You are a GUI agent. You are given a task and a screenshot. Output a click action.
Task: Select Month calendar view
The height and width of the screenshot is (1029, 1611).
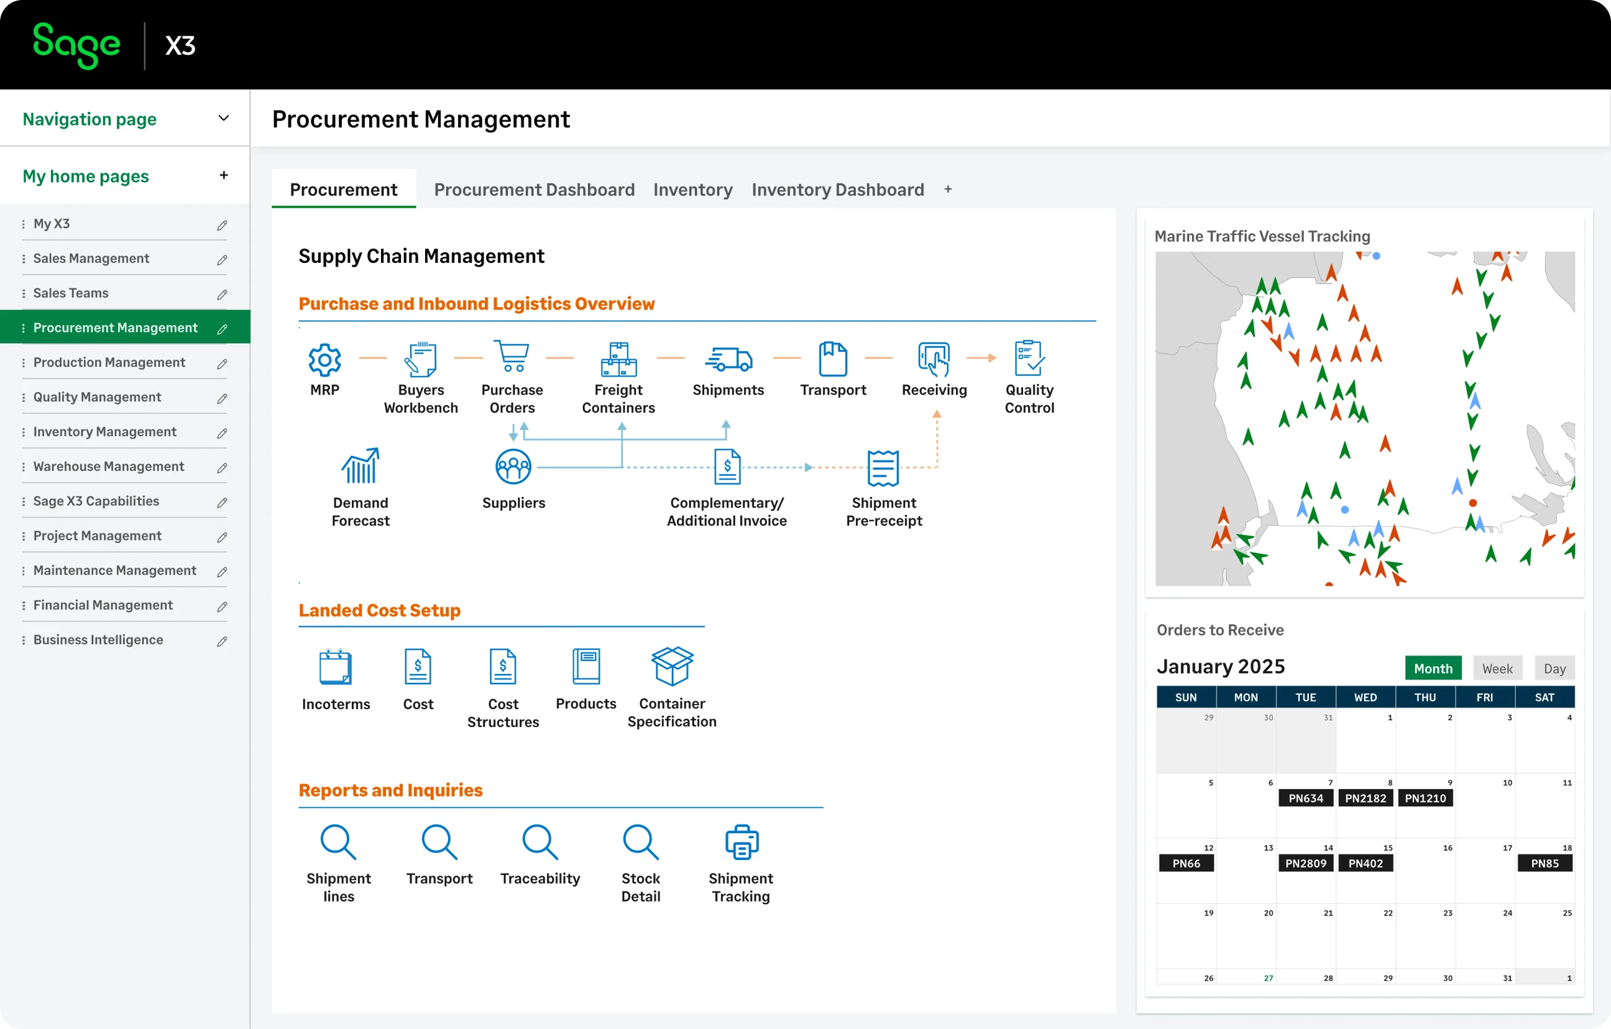click(1433, 669)
